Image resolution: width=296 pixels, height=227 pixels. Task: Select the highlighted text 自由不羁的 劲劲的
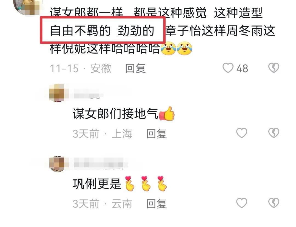point(102,31)
